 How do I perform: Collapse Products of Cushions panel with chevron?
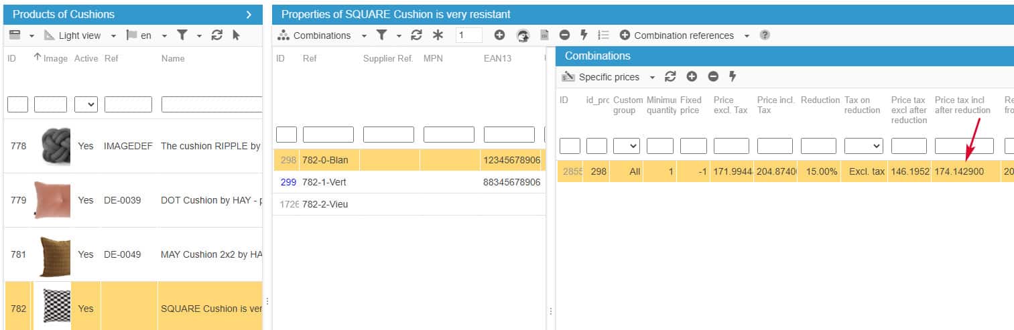[249, 15]
